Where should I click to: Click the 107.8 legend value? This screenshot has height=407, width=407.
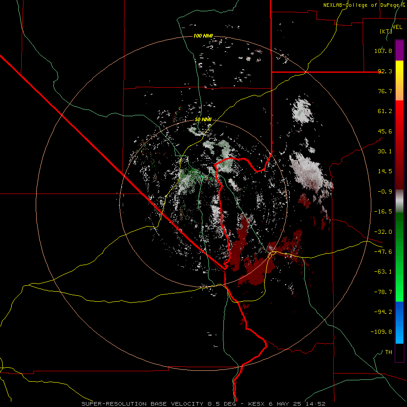[x=383, y=51]
